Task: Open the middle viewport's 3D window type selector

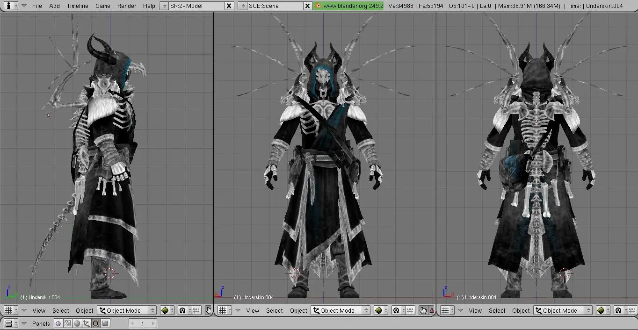Action: [x=224, y=310]
